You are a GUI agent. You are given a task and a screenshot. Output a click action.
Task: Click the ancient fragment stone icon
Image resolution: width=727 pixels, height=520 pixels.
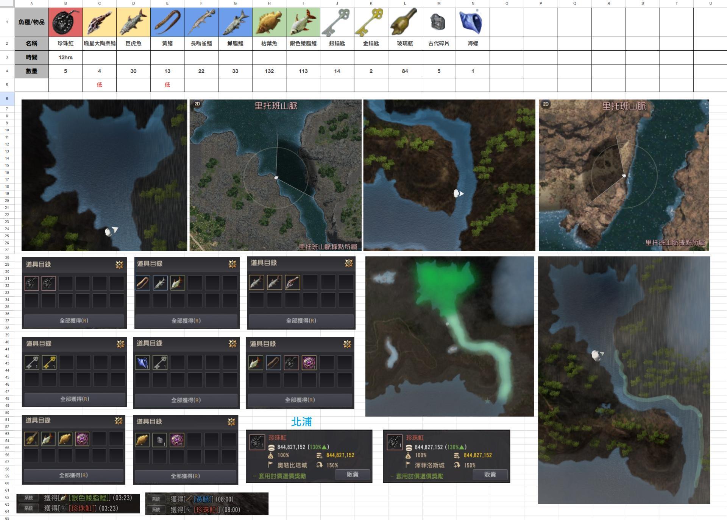click(x=438, y=22)
